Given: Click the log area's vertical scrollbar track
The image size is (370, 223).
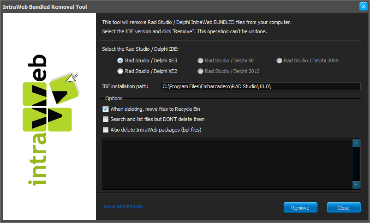Looking at the screenshot, I should [x=356, y=164].
